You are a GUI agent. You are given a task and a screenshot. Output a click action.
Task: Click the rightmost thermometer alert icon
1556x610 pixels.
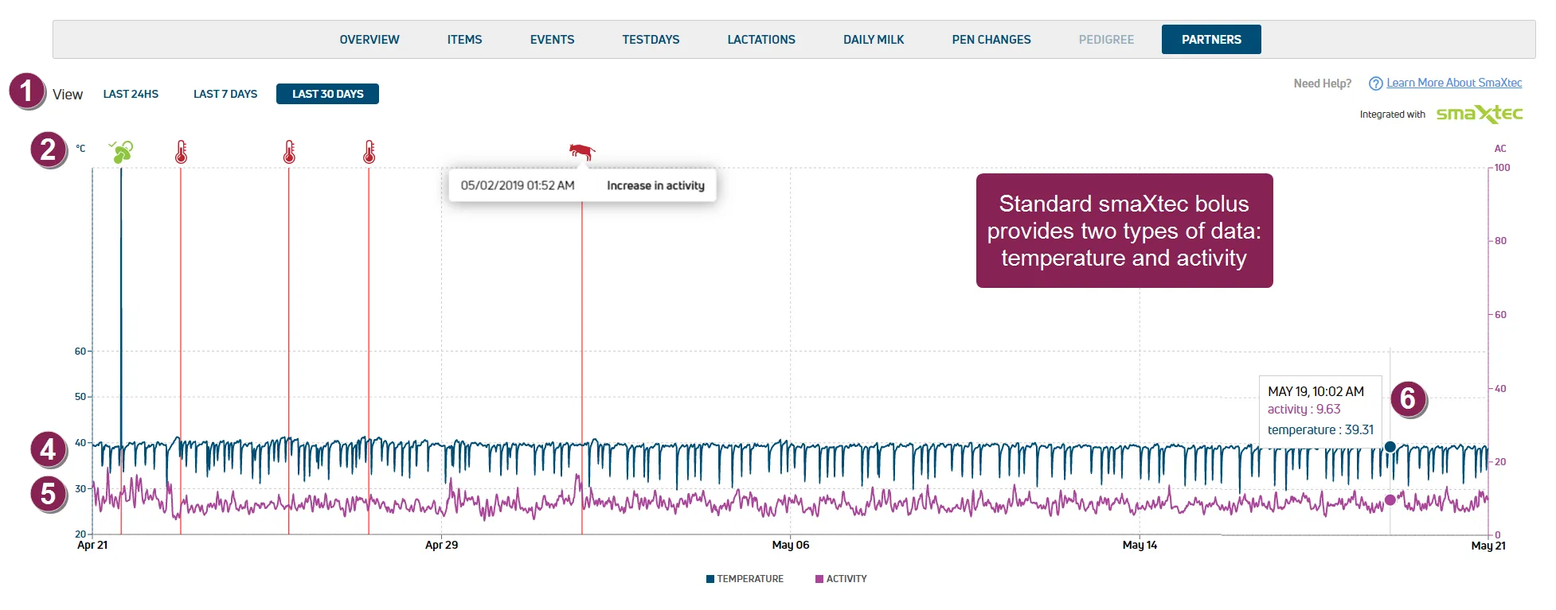point(369,152)
